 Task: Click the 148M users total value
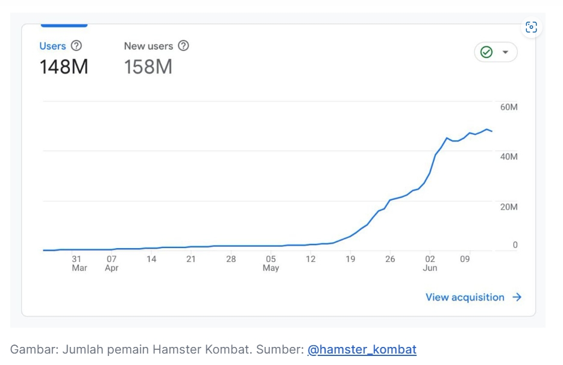point(64,67)
